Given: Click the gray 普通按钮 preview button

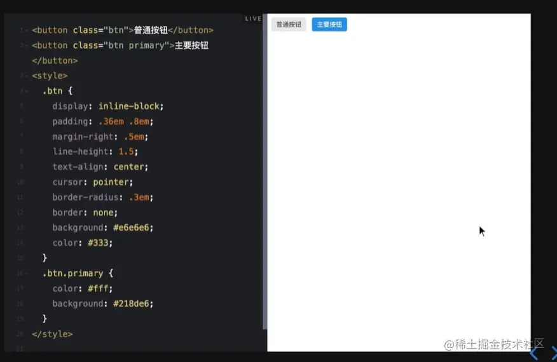Looking at the screenshot, I should coord(289,25).
